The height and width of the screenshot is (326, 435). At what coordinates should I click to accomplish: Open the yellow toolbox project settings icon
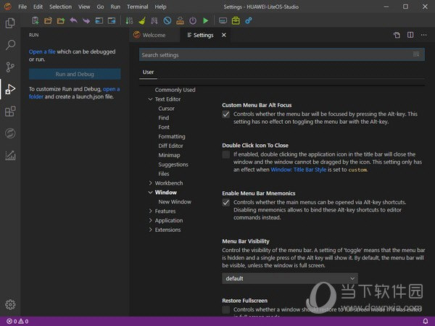click(236, 20)
